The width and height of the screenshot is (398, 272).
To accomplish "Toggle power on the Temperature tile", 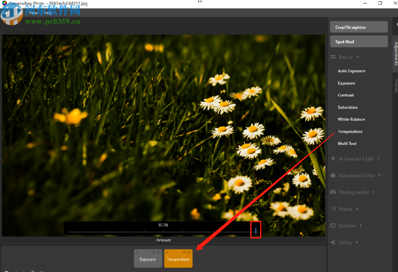I will pyautogui.click(x=189, y=252).
